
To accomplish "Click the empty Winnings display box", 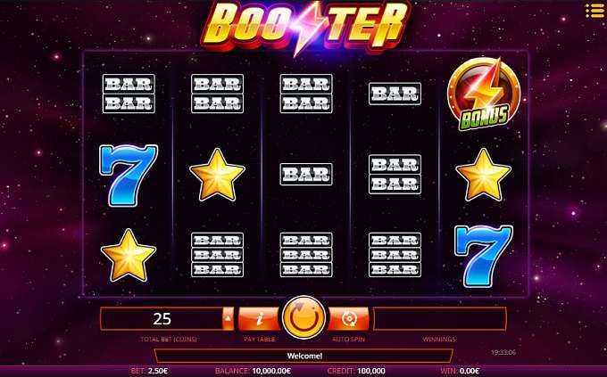I will click(440, 319).
